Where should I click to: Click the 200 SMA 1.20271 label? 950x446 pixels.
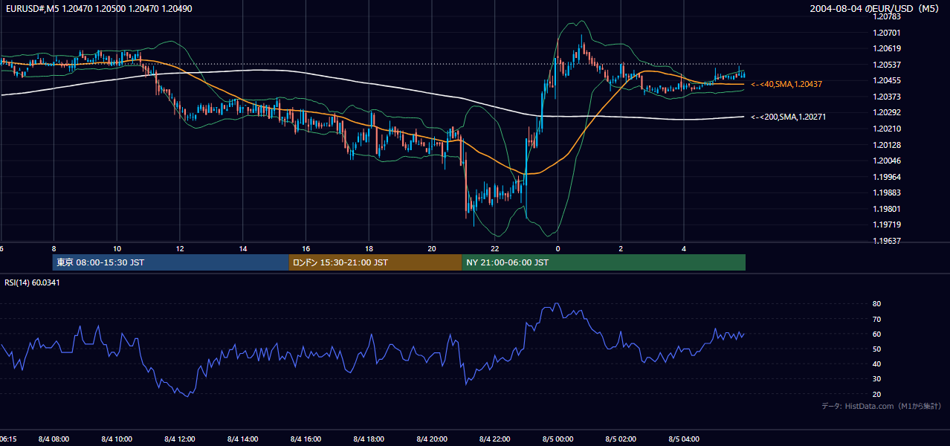click(x=788, y=117)
